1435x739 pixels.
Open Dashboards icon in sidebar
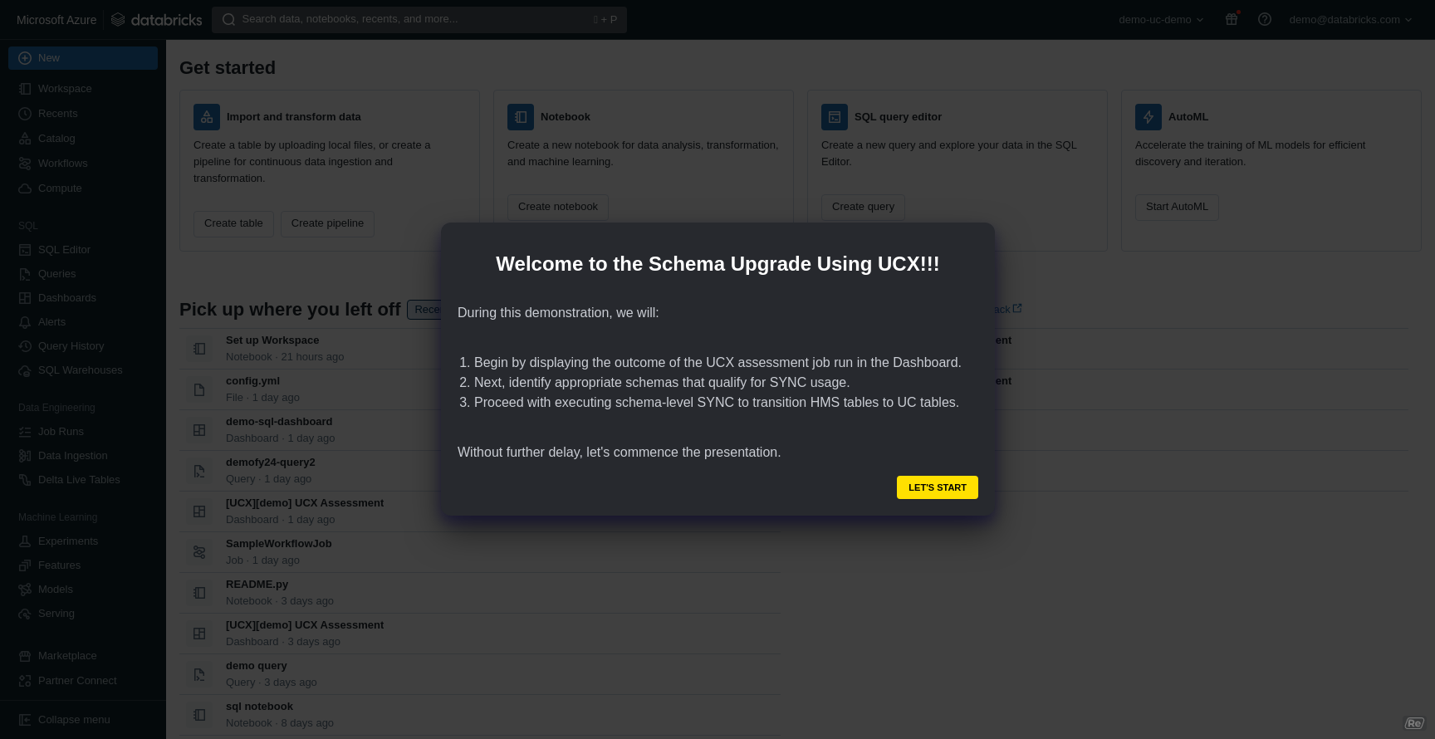(25, 298)
